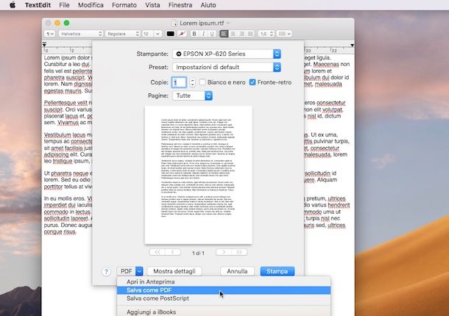The image size is (449, 316).
Task: Open the list bullets dropdown
Action: point(284,34)
